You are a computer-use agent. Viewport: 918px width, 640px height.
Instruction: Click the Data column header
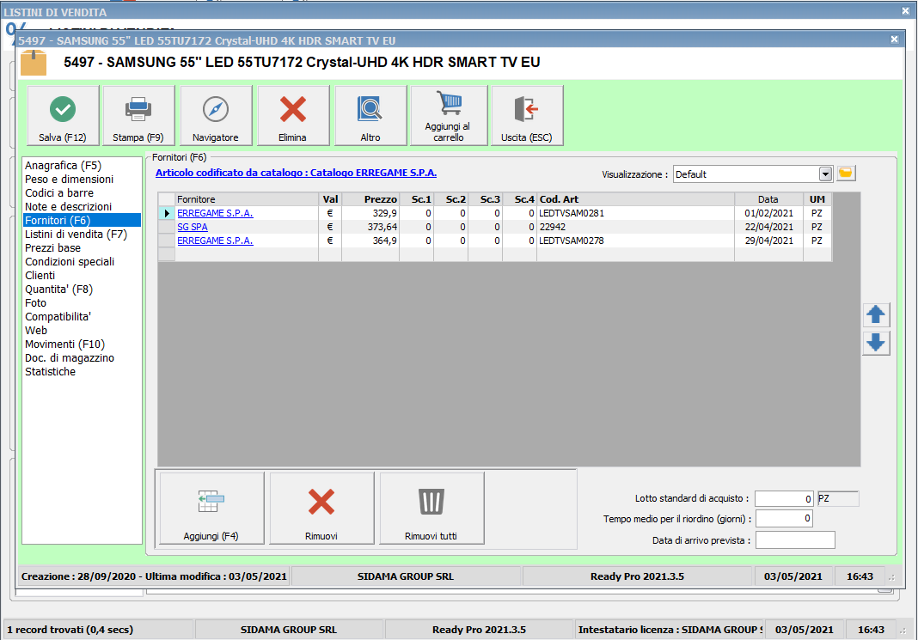tap(768, 199)
